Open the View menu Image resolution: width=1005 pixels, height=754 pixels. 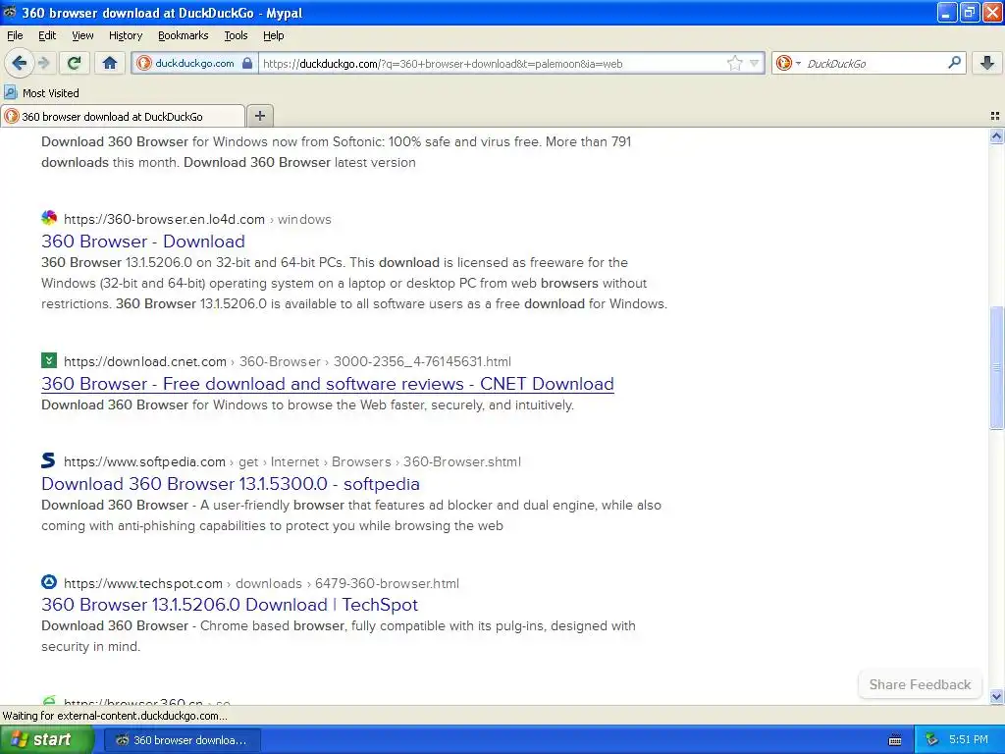(82, 35)
